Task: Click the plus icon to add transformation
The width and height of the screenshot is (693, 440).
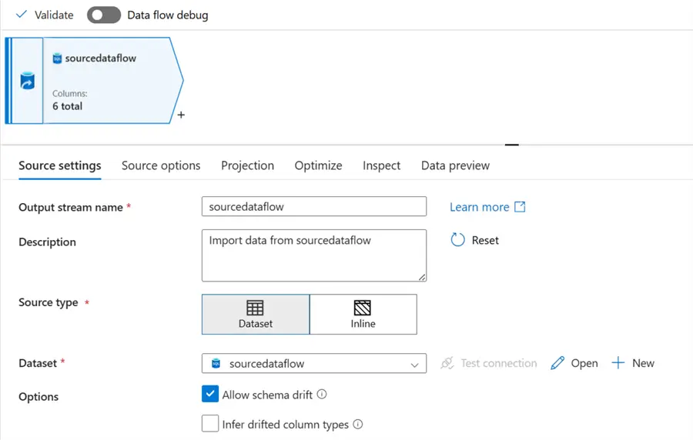Action: 181,115
